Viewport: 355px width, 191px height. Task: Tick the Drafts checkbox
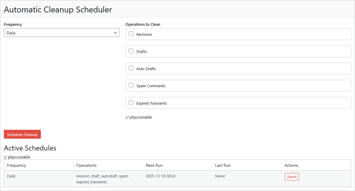[x=131, y=51]
